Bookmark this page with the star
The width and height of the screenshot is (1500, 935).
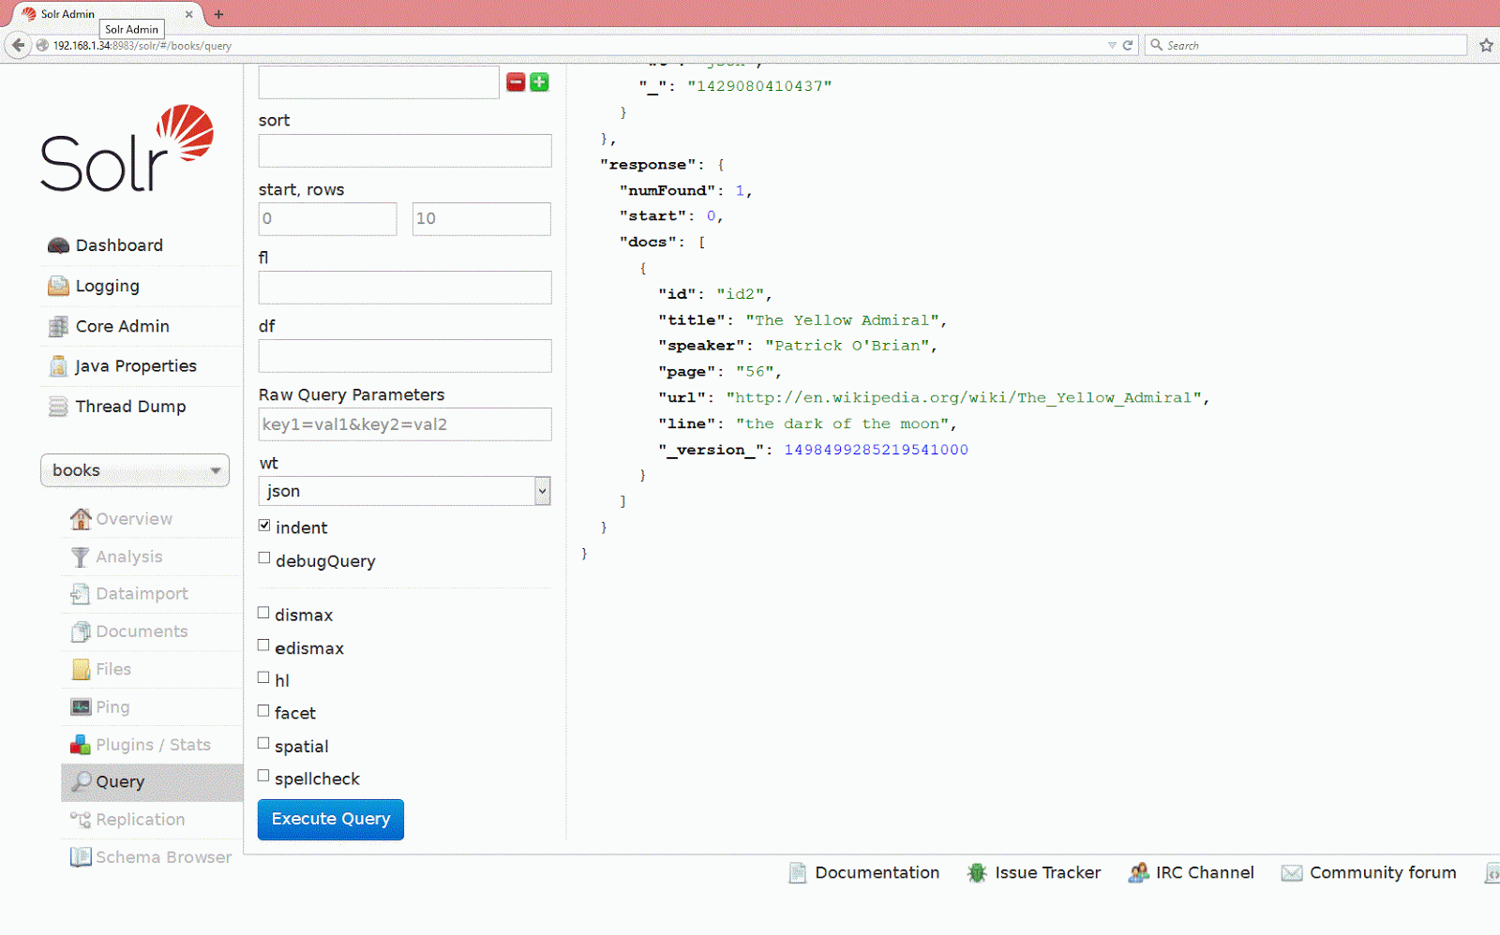pyautogui.click(x=1486, y=45)
